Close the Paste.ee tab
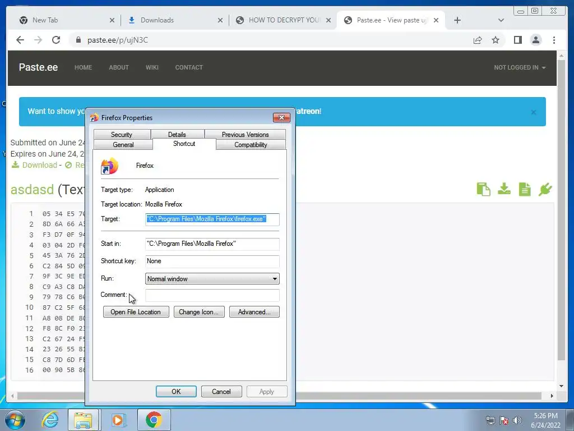This screenshot has width=574, height=431. pos(436,20)
